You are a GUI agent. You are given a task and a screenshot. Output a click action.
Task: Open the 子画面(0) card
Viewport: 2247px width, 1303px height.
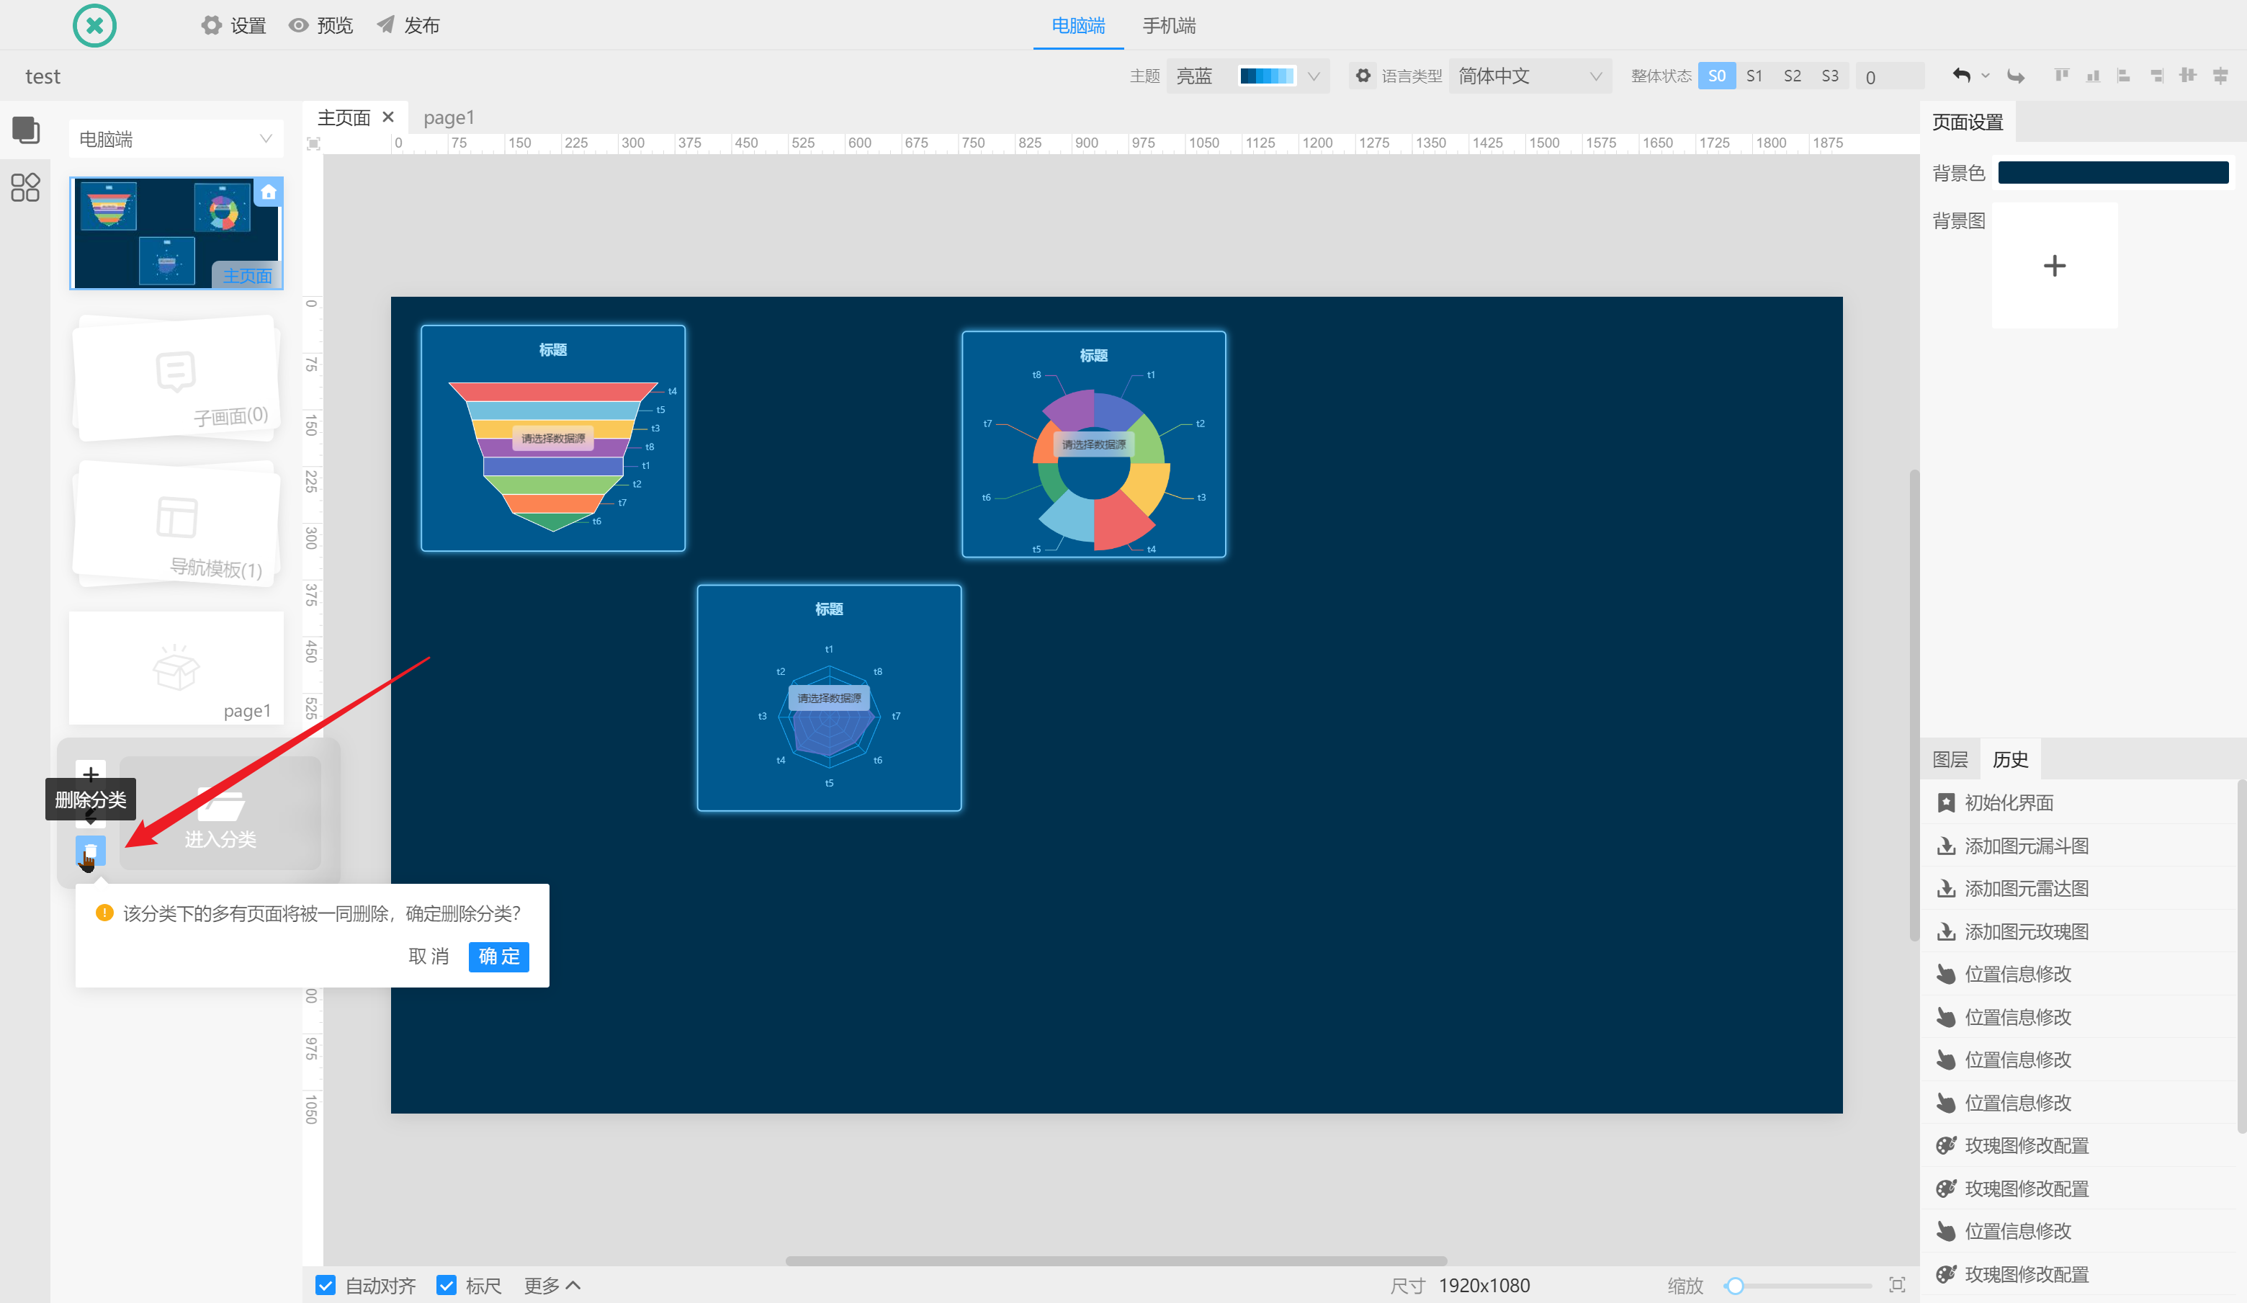[x=176, y=378]
